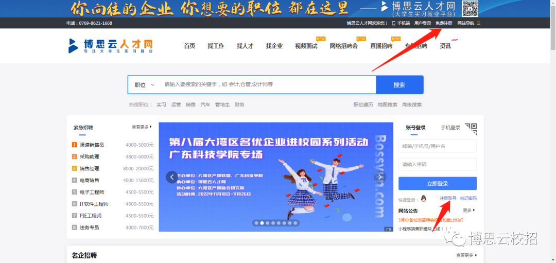Click the 广东科技学院专场 banner image
Image resolution: width=556 pixels, height=263 pixels.
click(x=276, y=177)
